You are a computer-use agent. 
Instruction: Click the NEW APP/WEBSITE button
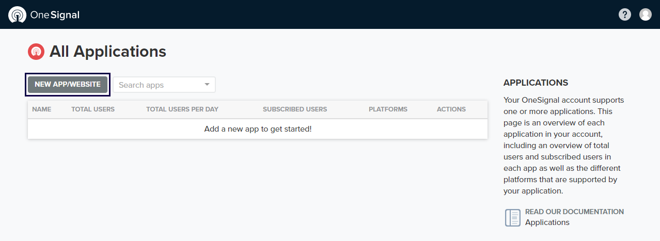tap(68, 85)
